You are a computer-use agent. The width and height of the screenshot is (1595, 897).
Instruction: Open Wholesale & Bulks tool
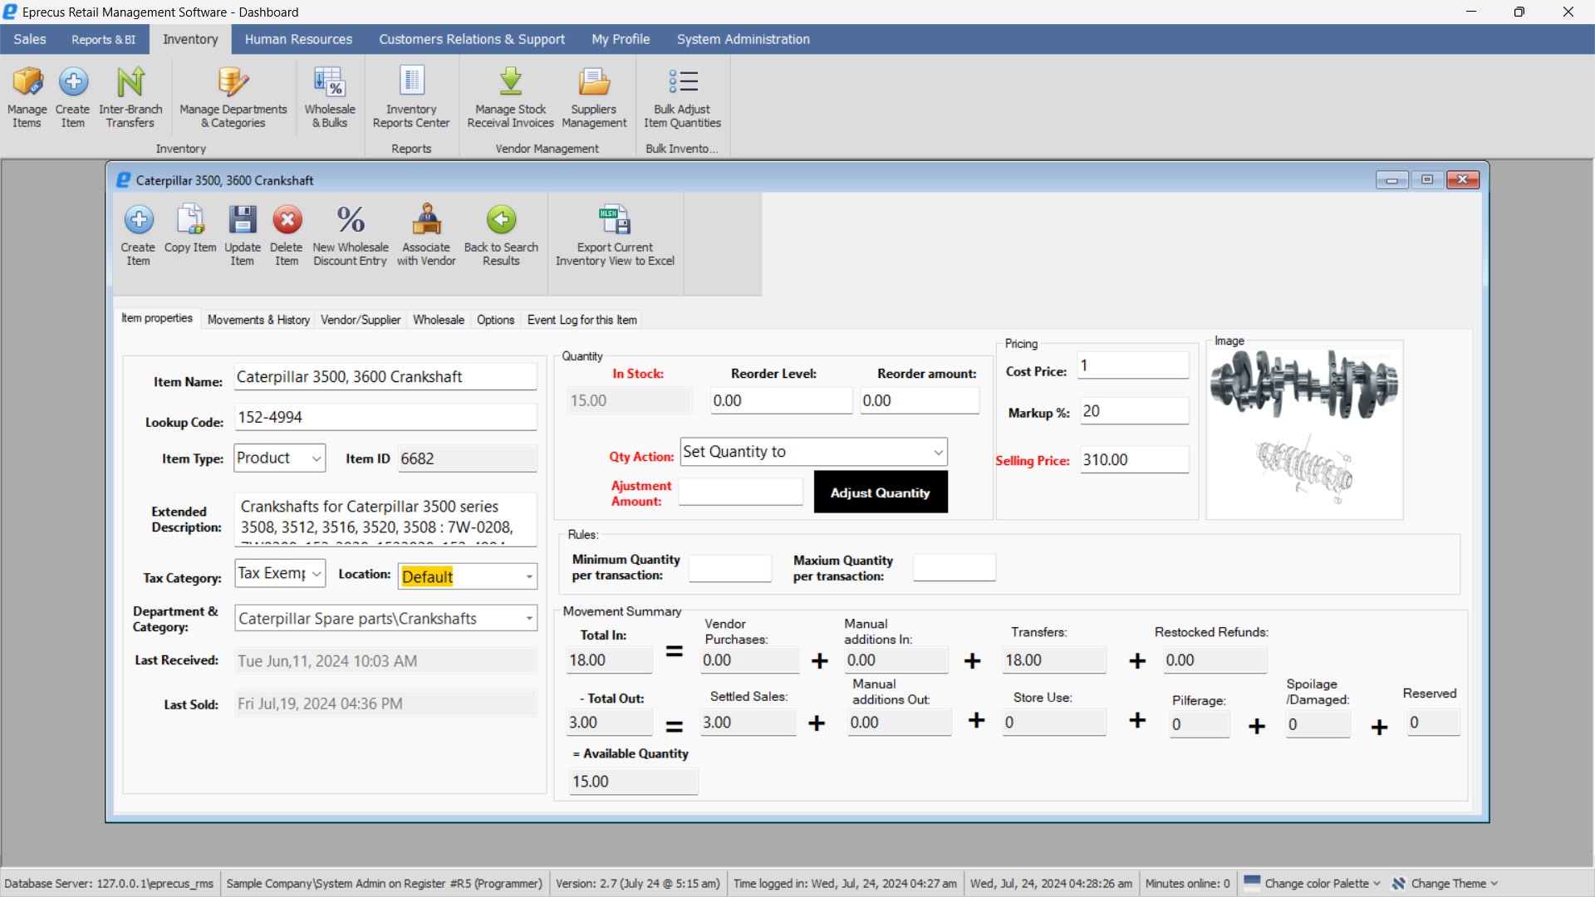(x=330, y=97)
